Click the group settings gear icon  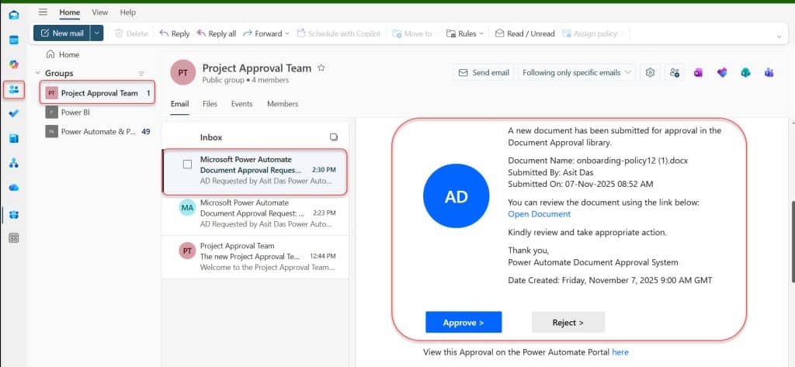pos(650,72)
